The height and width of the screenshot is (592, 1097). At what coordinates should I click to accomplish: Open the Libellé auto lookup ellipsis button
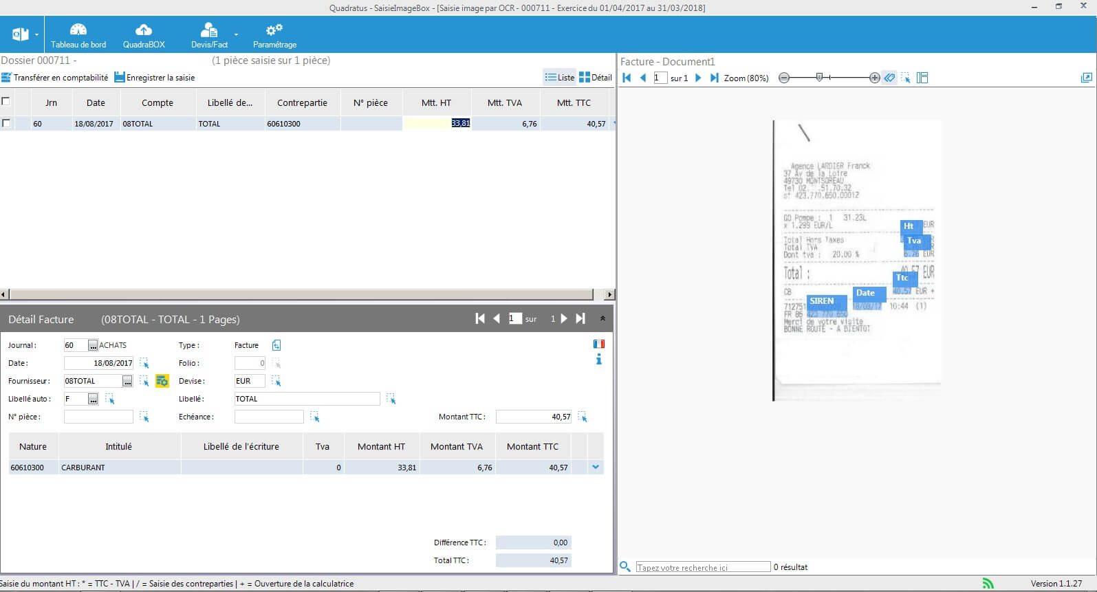[x=93, y=399]
